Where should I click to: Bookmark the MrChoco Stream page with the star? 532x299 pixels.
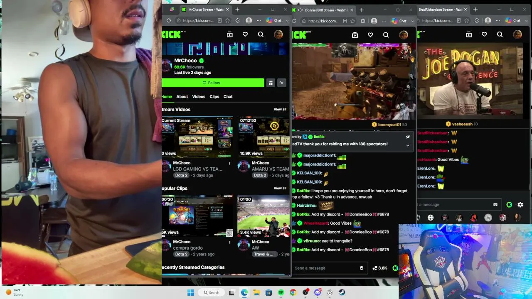(227, 20)
